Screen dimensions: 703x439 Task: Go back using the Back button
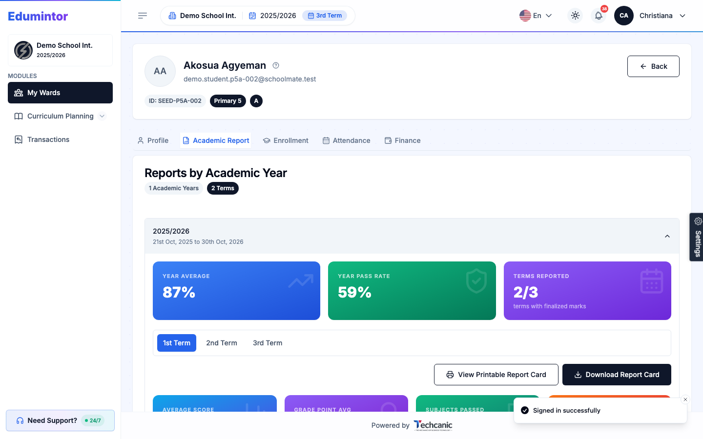tap(653, 66)
